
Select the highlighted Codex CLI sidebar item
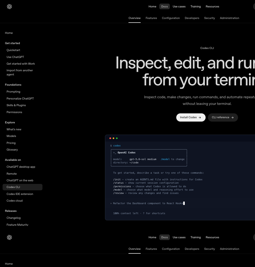[x=22, y=187]
